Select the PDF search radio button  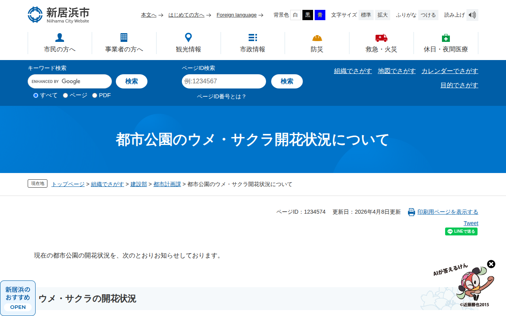[x=95, y=95]
